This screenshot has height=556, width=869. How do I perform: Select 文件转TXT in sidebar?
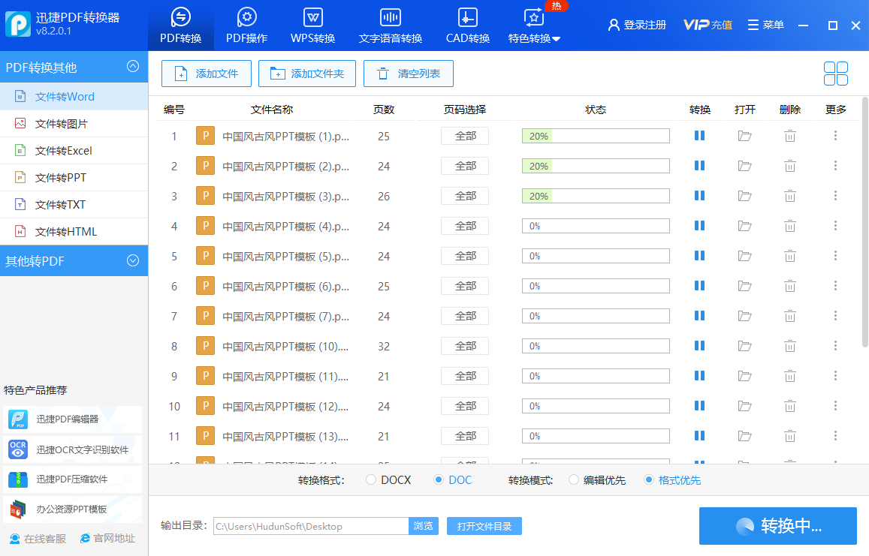click(x=74, y=205)
